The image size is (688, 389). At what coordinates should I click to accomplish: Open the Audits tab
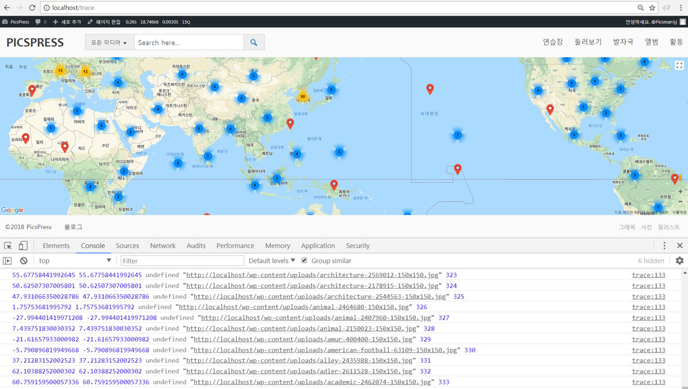196,246
